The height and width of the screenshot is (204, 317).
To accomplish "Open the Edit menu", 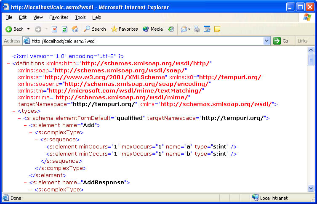I will pyautogui.click(x=23, y=17).
